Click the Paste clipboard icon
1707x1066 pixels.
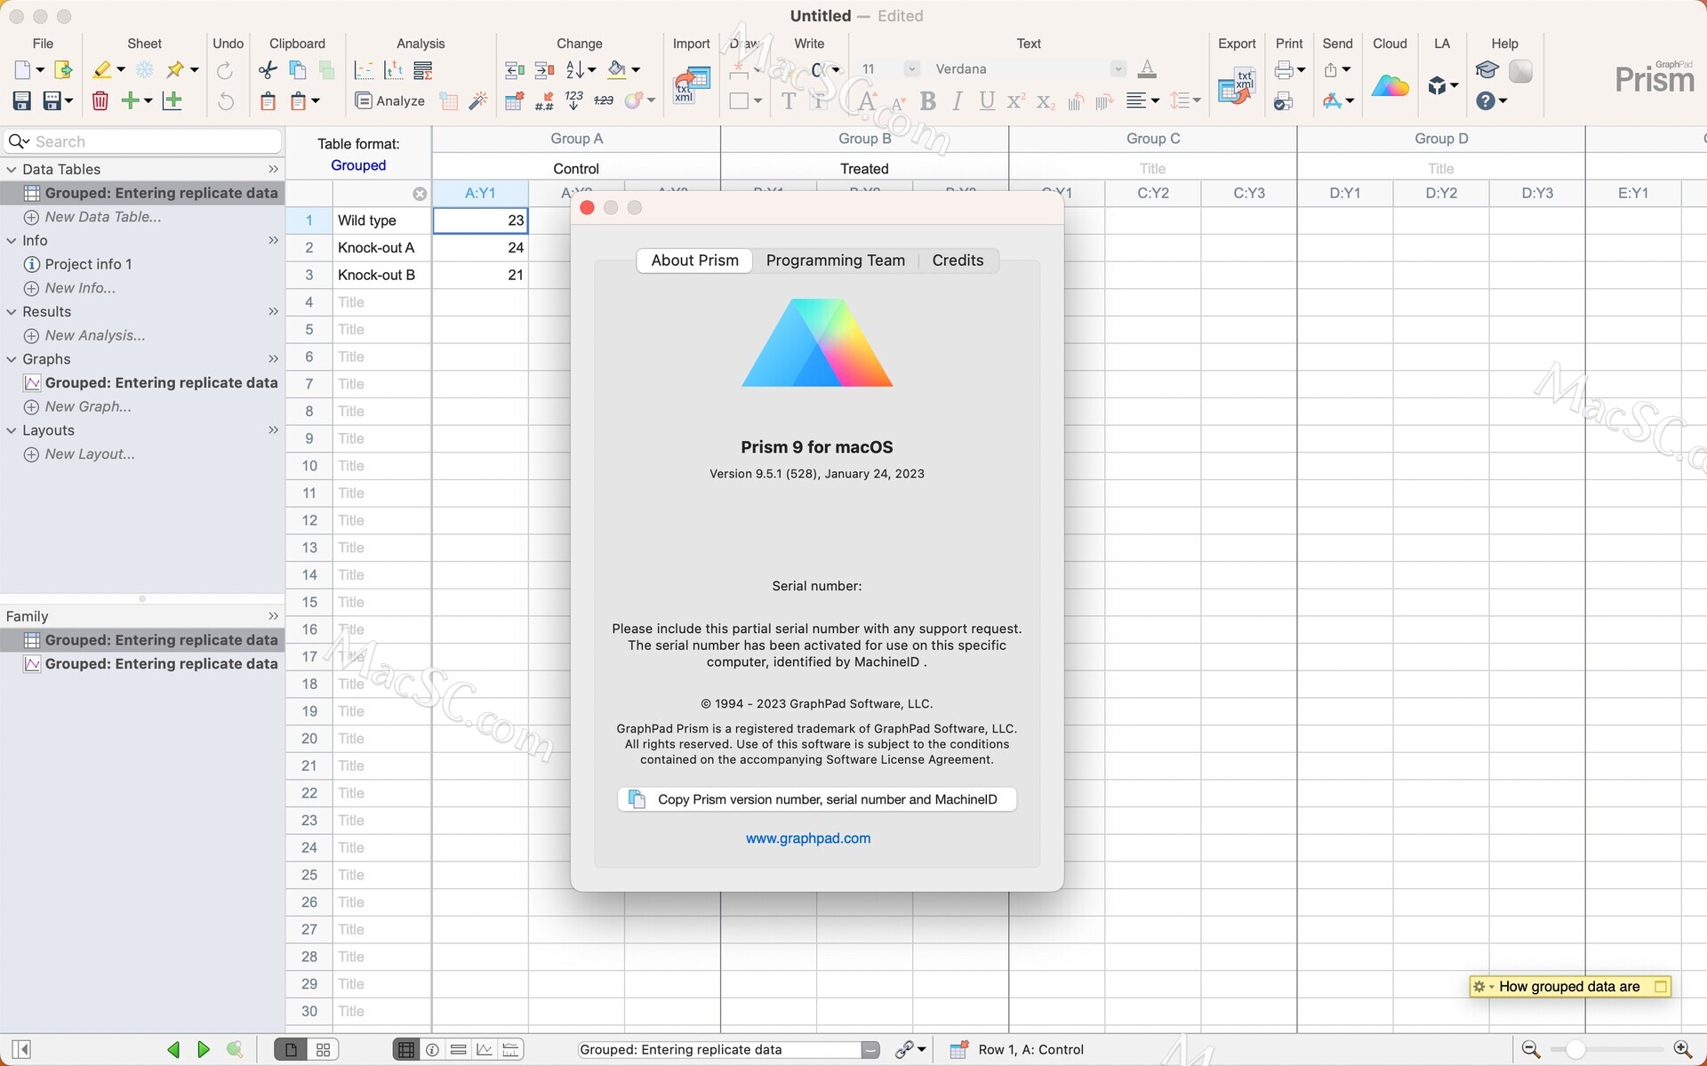pyautogui.click(x=268, y=101)
